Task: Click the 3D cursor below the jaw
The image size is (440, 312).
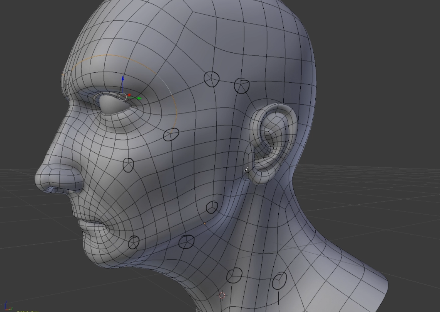Action: [223, 295]
